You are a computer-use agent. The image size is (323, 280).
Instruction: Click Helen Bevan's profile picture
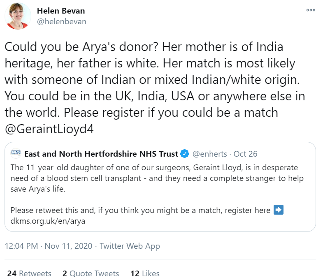pos(18,16)
